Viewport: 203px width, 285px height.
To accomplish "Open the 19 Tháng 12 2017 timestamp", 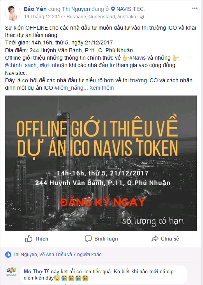I will point(43,17).
